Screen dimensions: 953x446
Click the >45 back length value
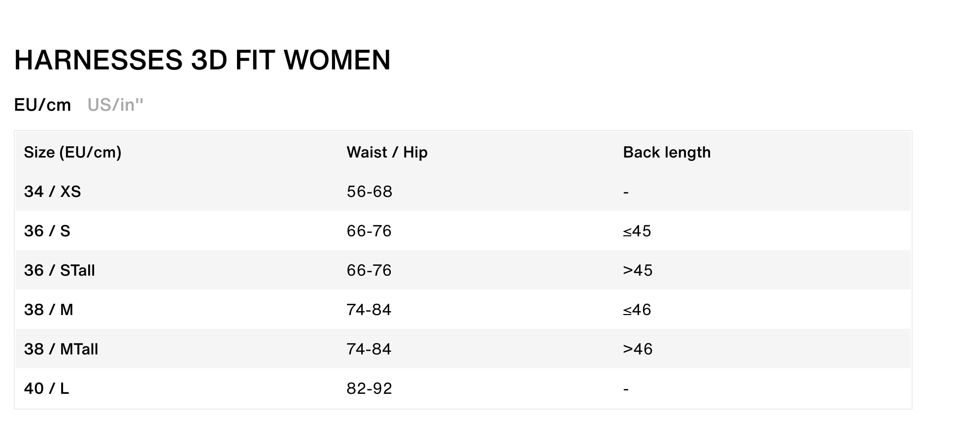tap(638, 270)
